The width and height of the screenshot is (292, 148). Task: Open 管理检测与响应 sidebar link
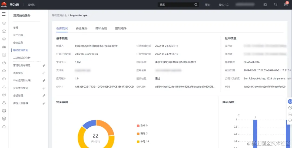[x=22, y=65]
